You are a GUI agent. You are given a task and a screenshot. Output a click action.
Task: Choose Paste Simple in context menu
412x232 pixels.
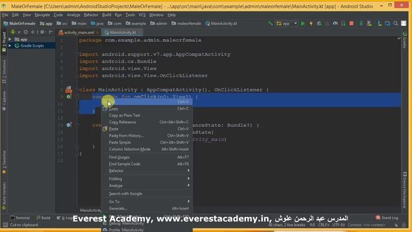(147, 142)
